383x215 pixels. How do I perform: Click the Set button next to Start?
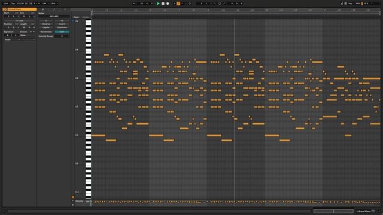pos(17,13)
